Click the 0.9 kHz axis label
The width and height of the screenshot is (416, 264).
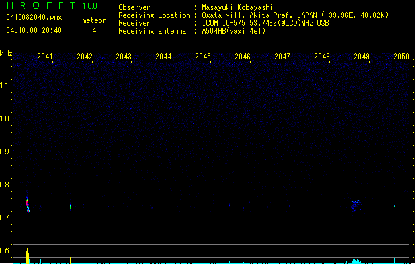6,152
